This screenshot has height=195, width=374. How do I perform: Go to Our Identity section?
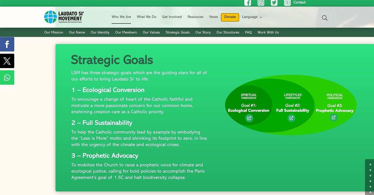click(100, 32)
